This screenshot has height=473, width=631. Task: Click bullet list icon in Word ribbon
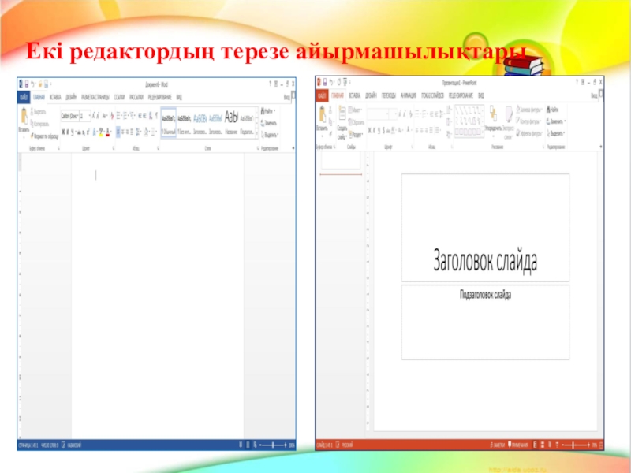(x=118, y=115)
